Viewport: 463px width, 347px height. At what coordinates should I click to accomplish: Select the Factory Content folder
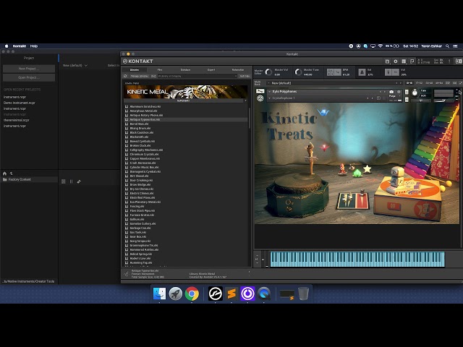point(29,179)
